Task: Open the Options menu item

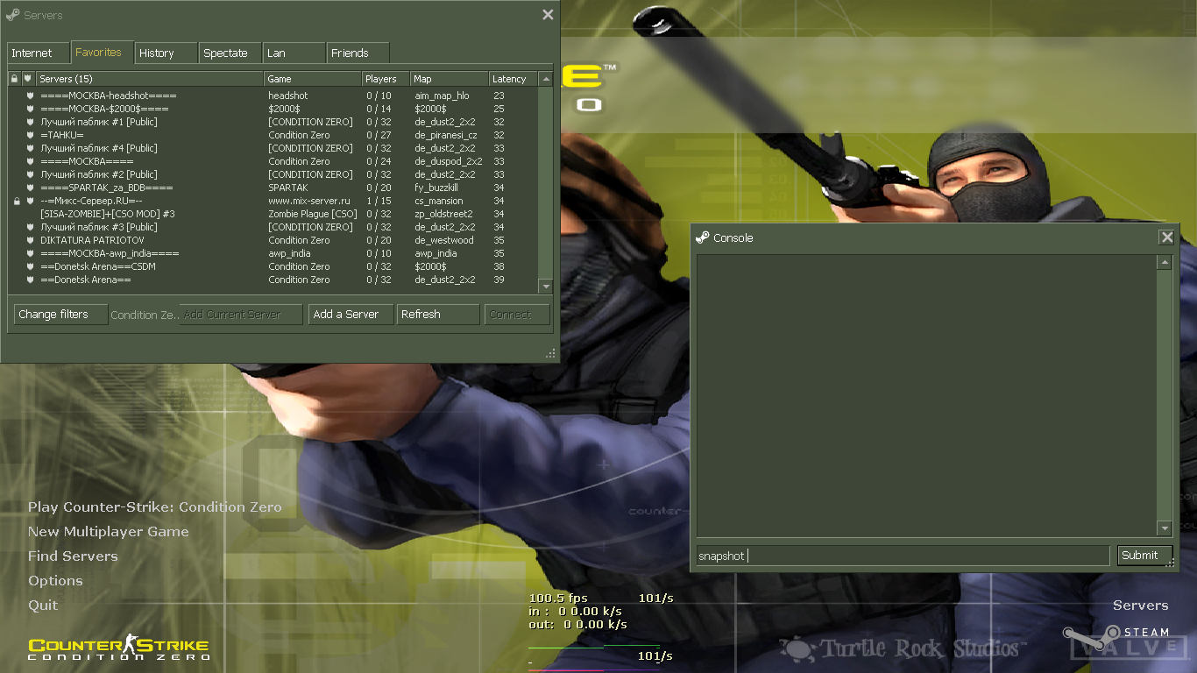Action: click(55, 580)
